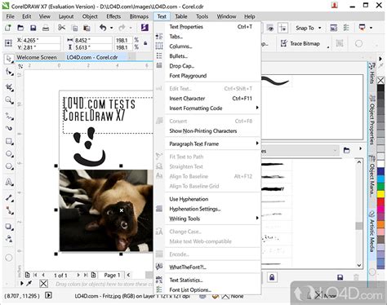This screenshot has height=305, width=387.
Task: Click the Page 1 tab
Action: (112, 275)
